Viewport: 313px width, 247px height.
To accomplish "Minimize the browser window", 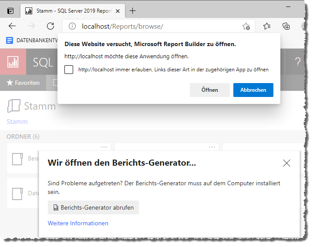I will pyautogui.click(x=288, y=7).
